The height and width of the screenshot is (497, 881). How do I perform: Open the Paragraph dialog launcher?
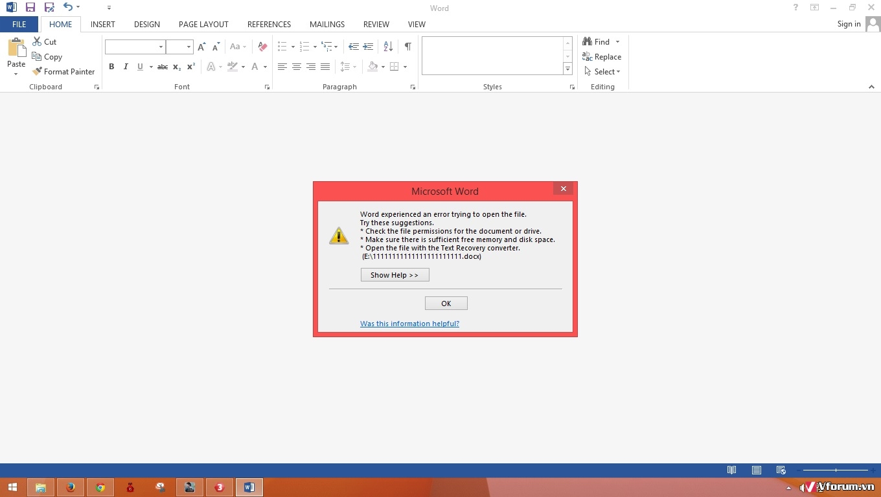coord(413,87)
